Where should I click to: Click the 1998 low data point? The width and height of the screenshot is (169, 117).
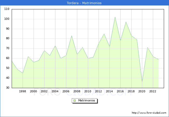23,73
